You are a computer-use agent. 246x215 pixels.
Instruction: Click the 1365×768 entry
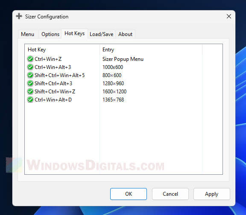[113, 100]
